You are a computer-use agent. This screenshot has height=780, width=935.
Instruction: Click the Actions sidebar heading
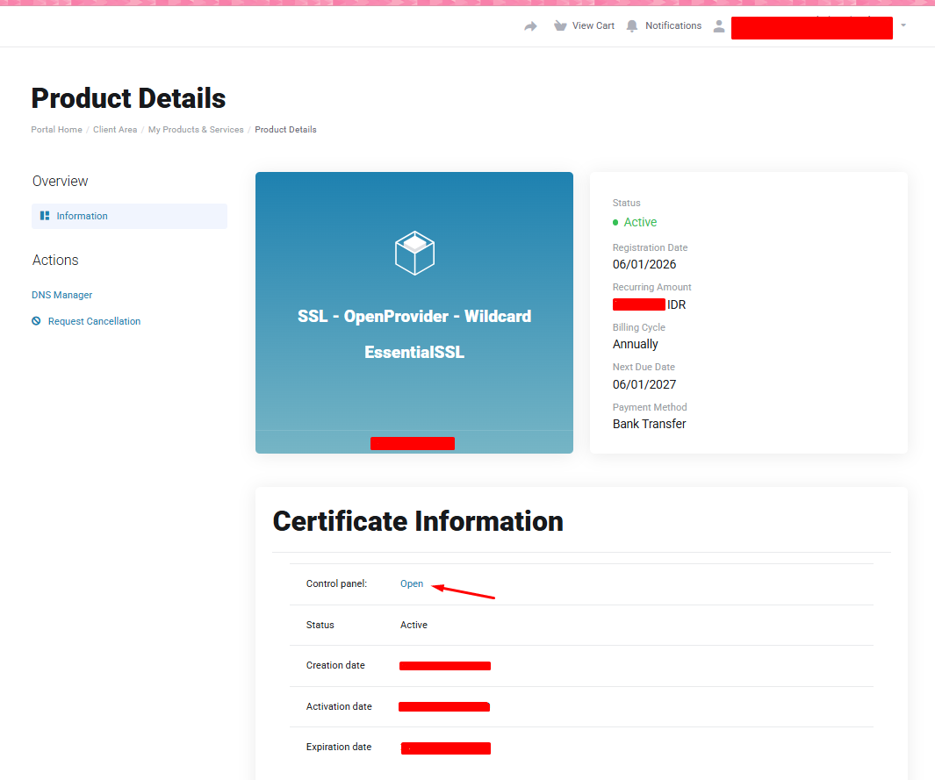tap(54, 261)
